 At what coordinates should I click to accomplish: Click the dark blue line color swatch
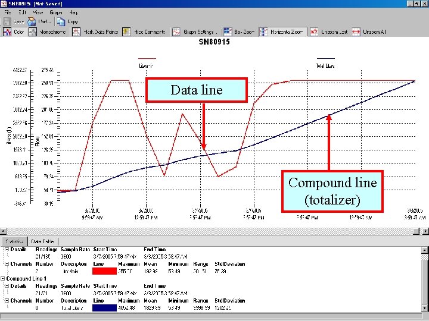[x=104, y=308]
